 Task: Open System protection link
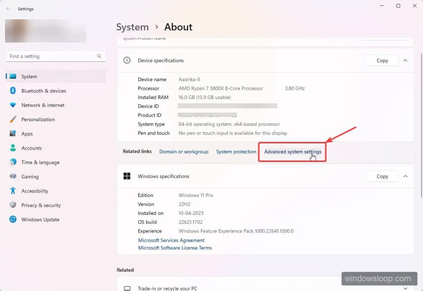pyautogui.click(x=236, y=152)
